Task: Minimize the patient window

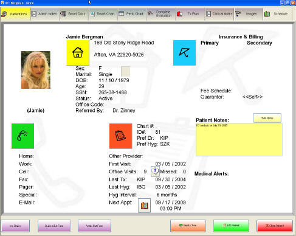Action: click(x=283, y=2)
